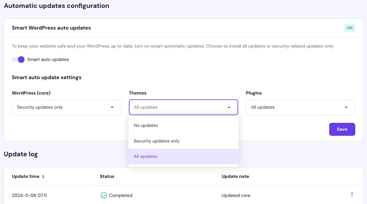This screenshot has width=367, height=204.
Task: Select No updates for Themes
Action: point(146,125)
